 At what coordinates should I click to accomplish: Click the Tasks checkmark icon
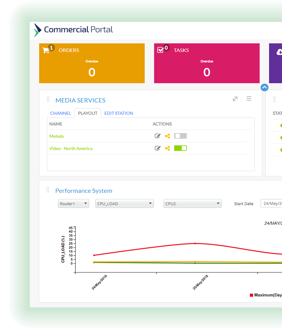(160, 50)
